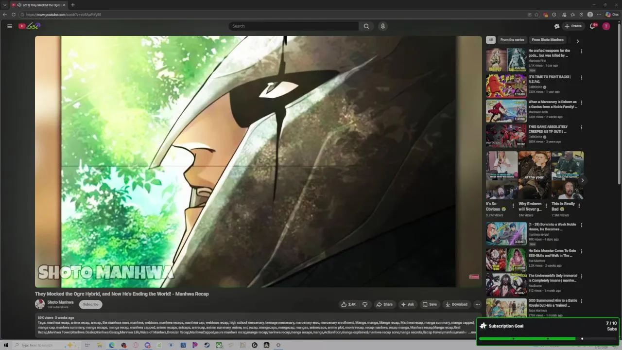622x350 pixels.
Task: Save video to a playlist
Action: click(x=430, y=304)
